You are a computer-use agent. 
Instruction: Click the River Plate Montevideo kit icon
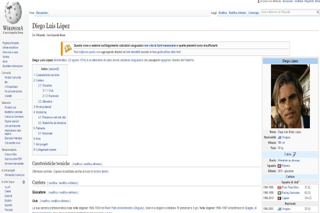point(279,187)
